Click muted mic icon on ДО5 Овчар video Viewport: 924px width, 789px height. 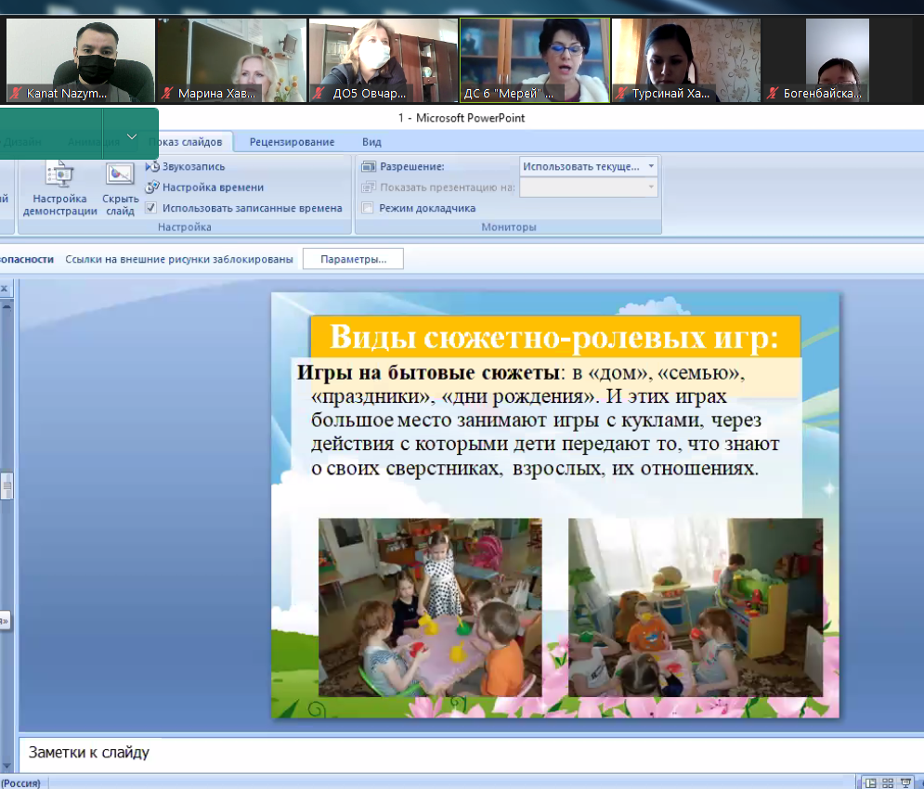click(320, 93)
